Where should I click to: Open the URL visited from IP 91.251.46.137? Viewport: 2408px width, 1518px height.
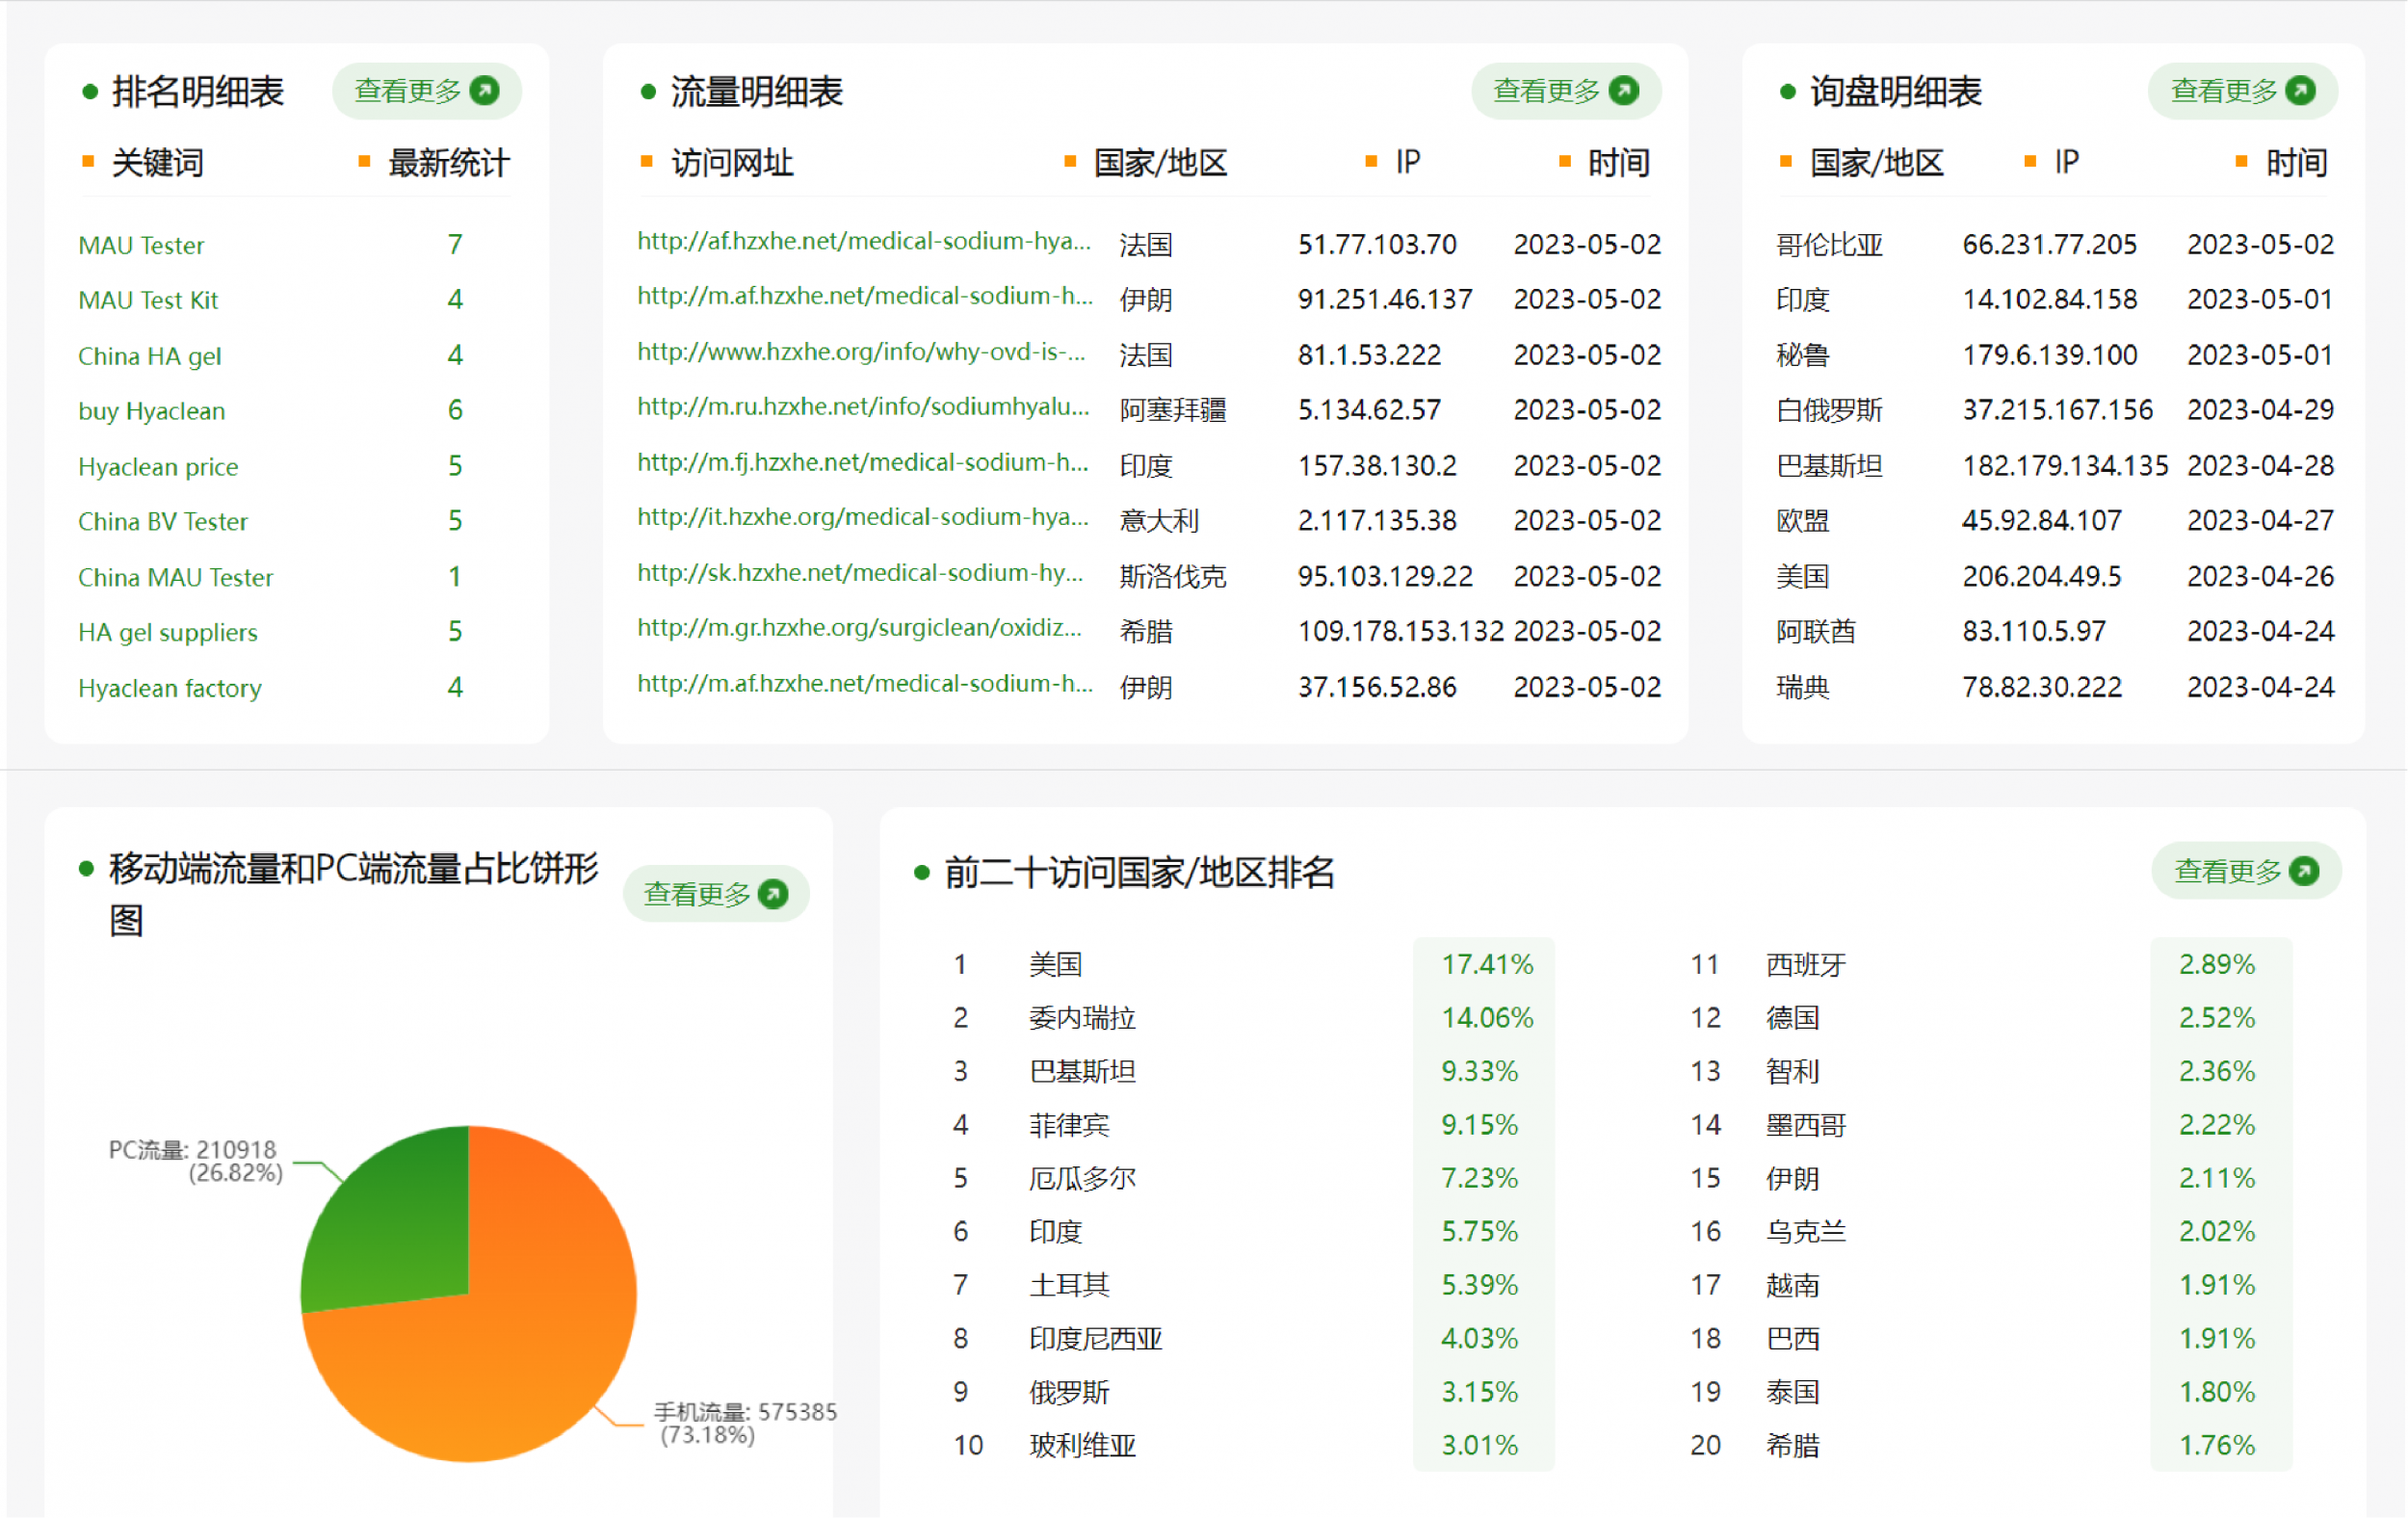(865, 296)
